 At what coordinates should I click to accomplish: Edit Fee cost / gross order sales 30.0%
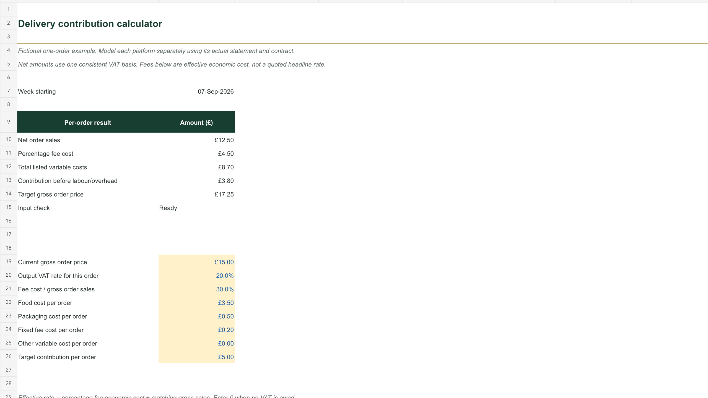(x=196, y=289)
